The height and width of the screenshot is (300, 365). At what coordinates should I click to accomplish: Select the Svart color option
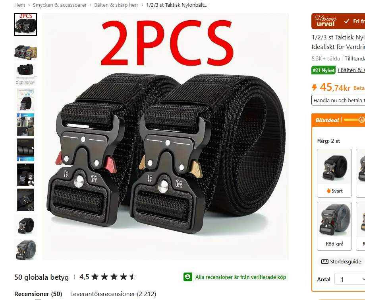pyautogui.click(x=334, y=173)
